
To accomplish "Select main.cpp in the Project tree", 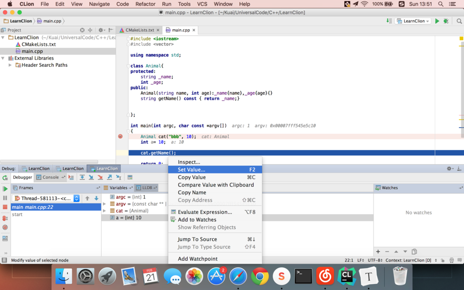I will (x=32, y=51).
